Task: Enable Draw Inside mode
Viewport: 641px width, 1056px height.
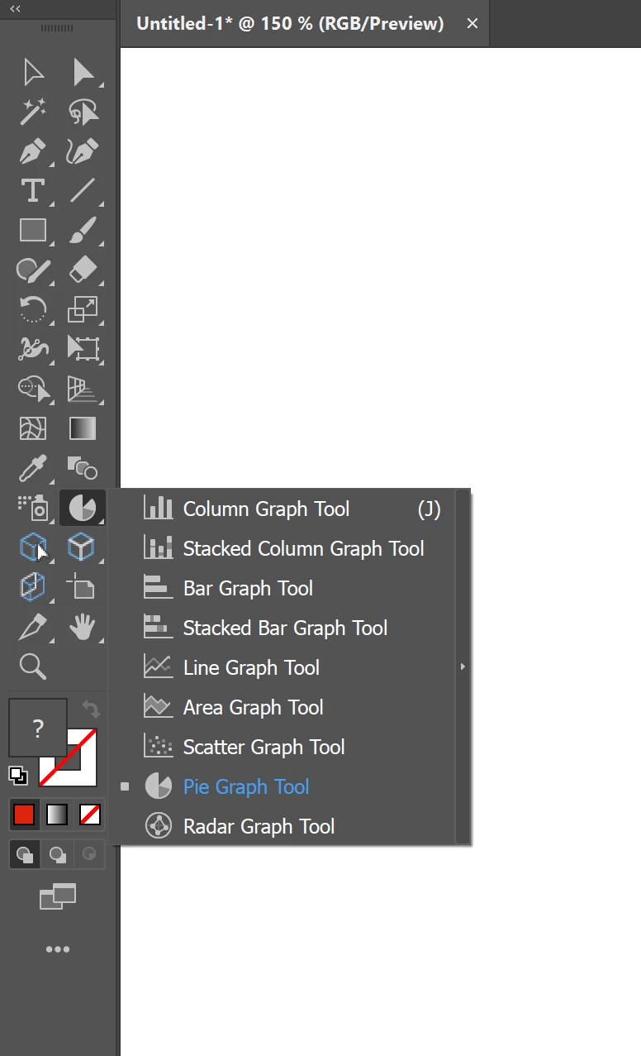Action: coord(90,854)
